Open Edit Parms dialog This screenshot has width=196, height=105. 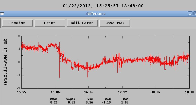[82, 23]
